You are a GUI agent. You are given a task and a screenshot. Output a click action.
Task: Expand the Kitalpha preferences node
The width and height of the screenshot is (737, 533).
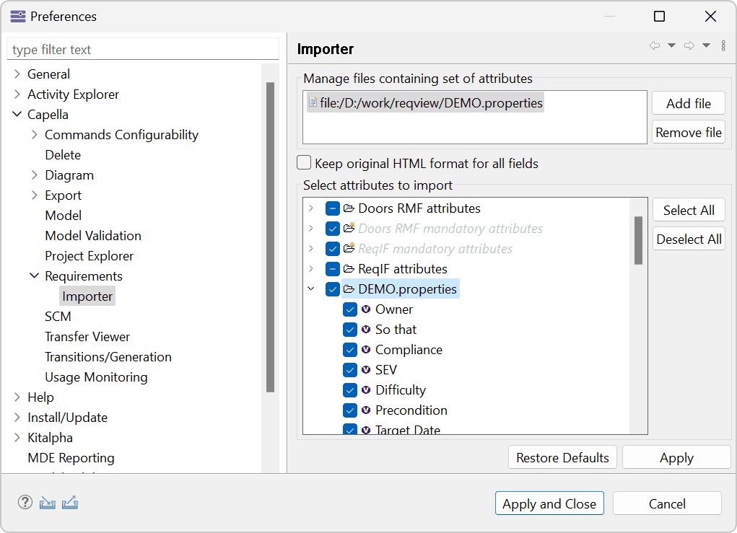[17, 437]
